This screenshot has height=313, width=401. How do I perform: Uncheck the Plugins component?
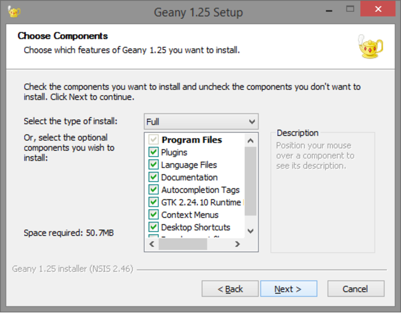[x=154, y=152]
